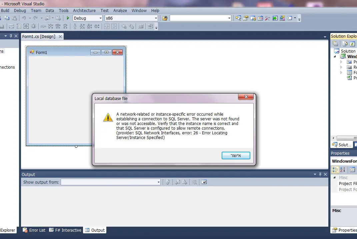Toggle word wrap in the Output panel
This screenshot has height=239, width=357.
point(204,182)
